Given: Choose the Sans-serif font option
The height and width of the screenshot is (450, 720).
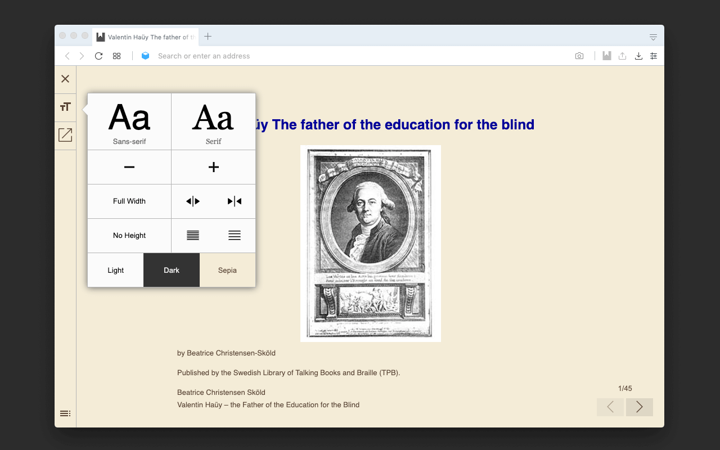Looking at the screenshot, I should [129, 121].
